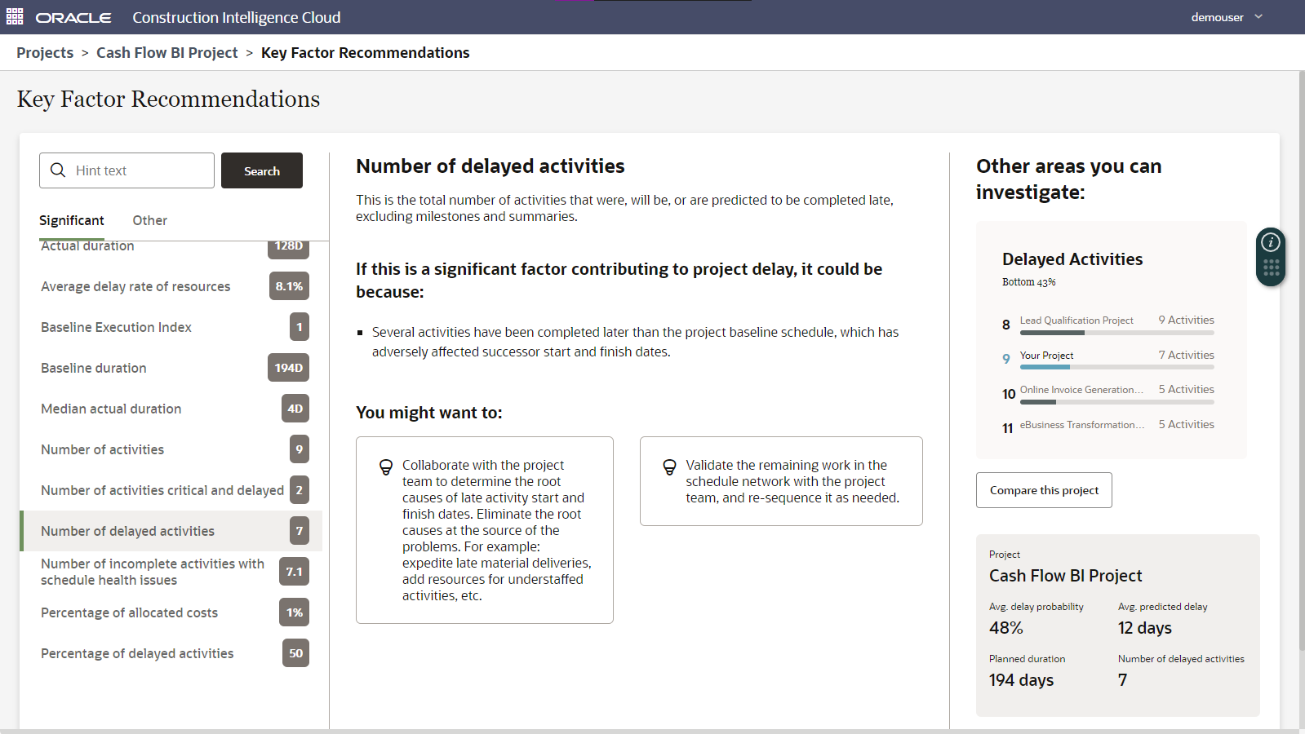Click the search magnifier icon
1305x734 pixels.
58,170
